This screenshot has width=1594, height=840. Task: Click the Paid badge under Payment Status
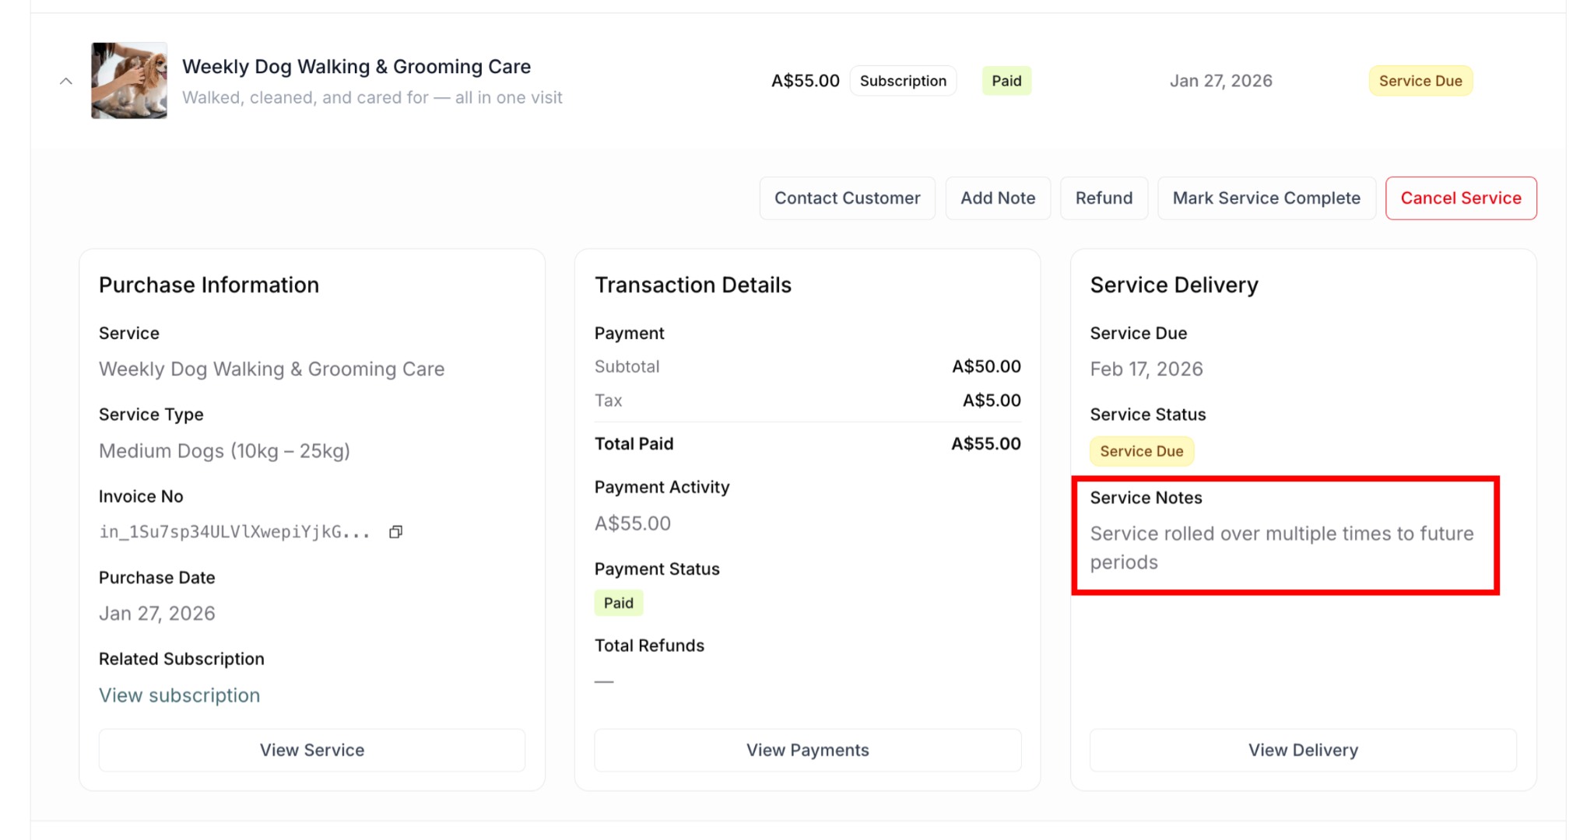pyautogui.click(x=618, y=603)
